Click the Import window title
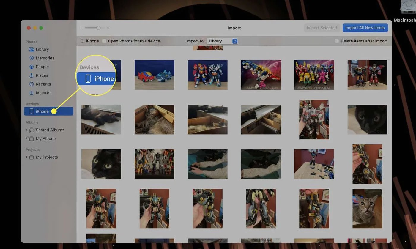 pos(234,28)
